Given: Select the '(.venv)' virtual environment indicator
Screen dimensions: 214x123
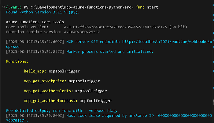Looking at the screenshot, I should pyautogui.click(x=14, y=7).
